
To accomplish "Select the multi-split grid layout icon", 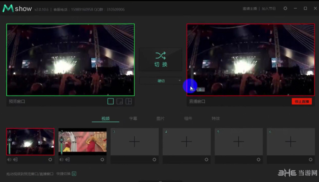I will pyautogui.click(x=129, y=101).
